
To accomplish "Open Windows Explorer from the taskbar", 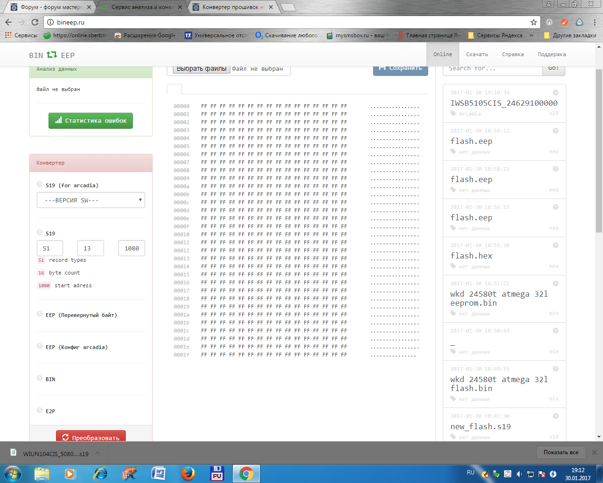I will (x=41, y=474).
